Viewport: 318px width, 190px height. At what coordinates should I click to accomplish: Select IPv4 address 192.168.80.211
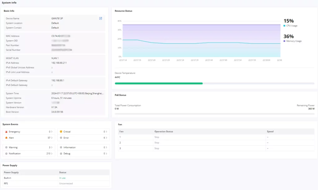[59, 63]
